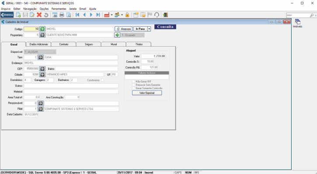This screenshot has height=174, width=317.
Task: Expand the Ir Para dropdown arrow
Action: 149,29
